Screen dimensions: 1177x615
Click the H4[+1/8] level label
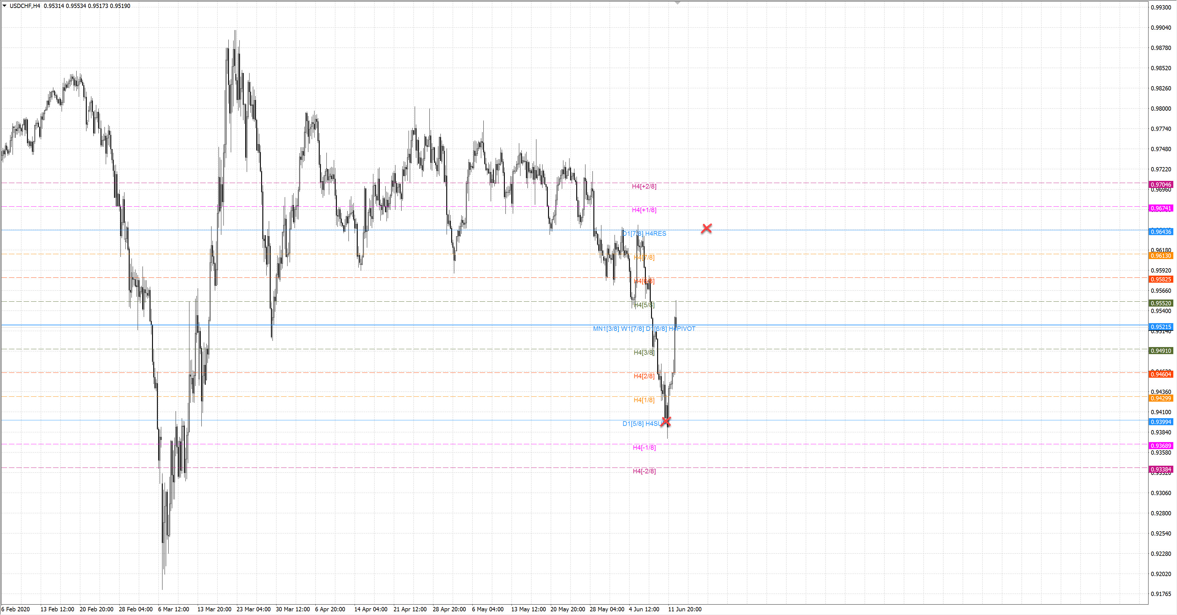click(x=644, y=210)
